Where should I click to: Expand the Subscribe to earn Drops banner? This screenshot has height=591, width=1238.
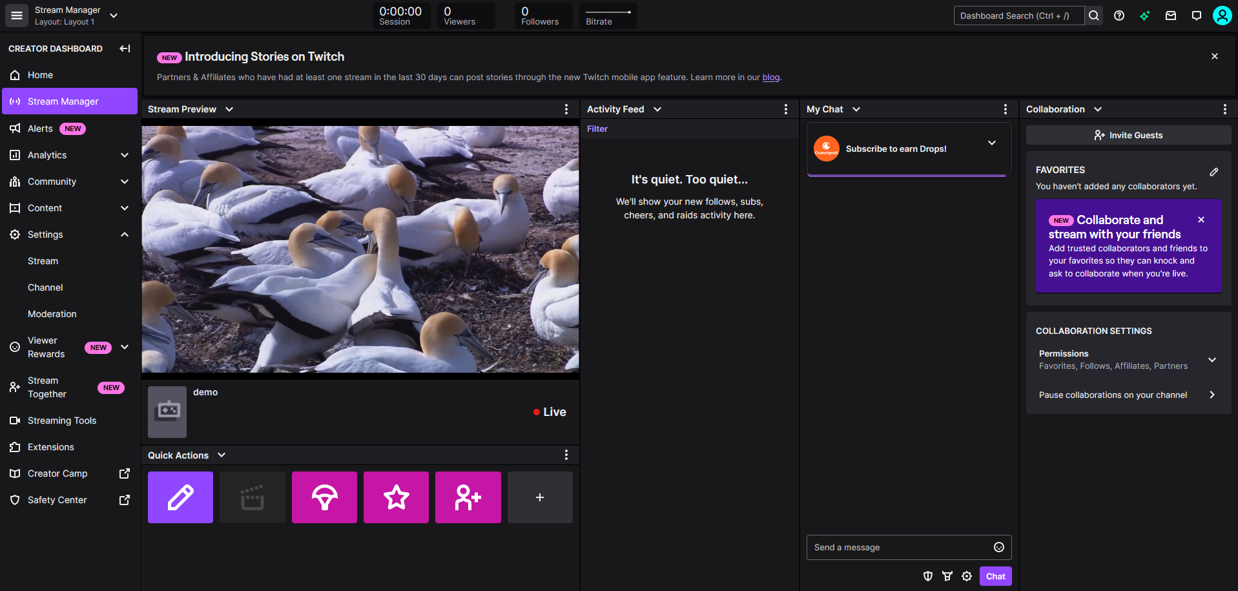tap(992, 143)
